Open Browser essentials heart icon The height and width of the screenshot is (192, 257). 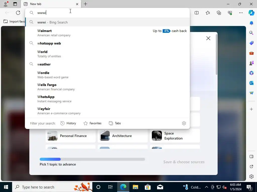click(230, 13)
